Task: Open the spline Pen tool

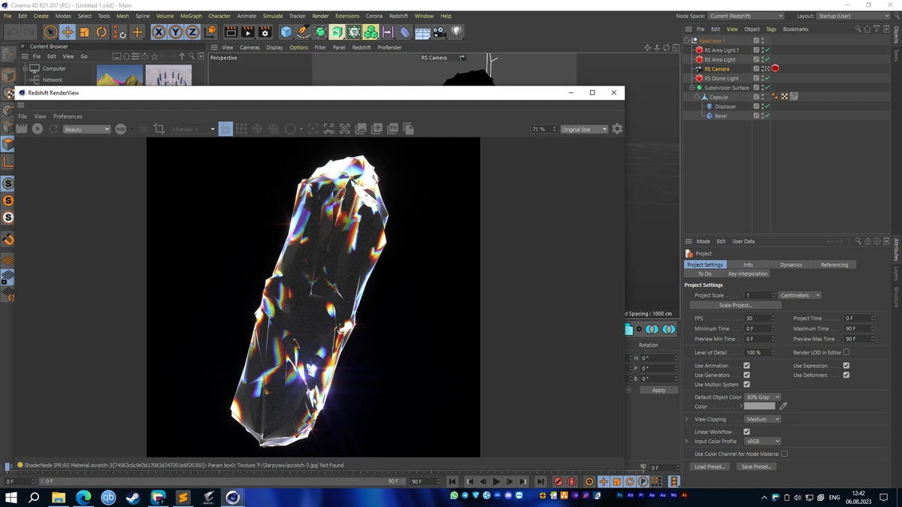Action: coord(303,32)
